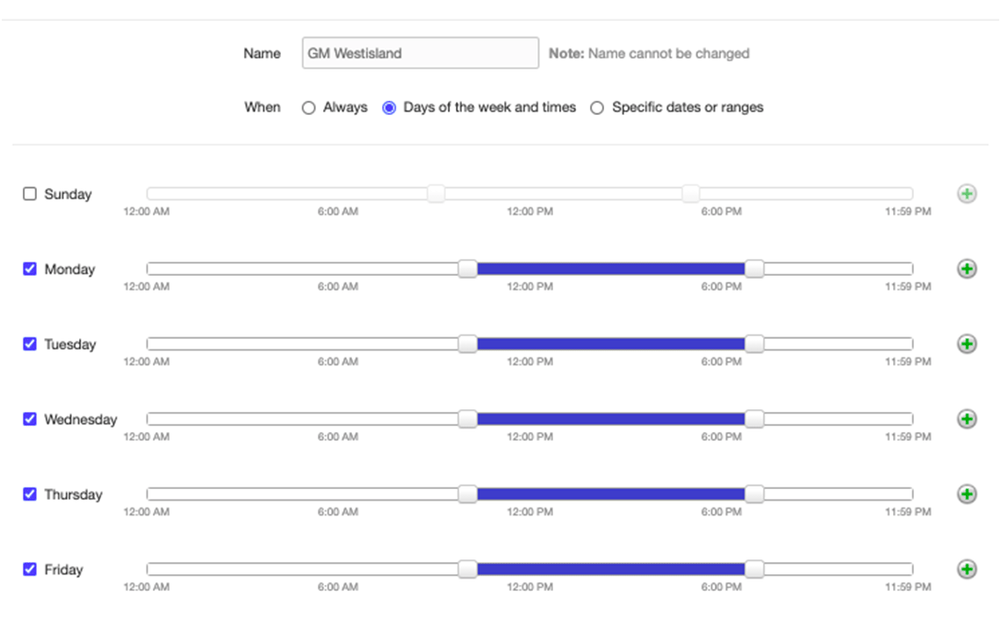Image resolution: width=1001 pixels, height=627 pixels.
Task: Uncheck the Monday checkbox
Action: click(30, 269)
